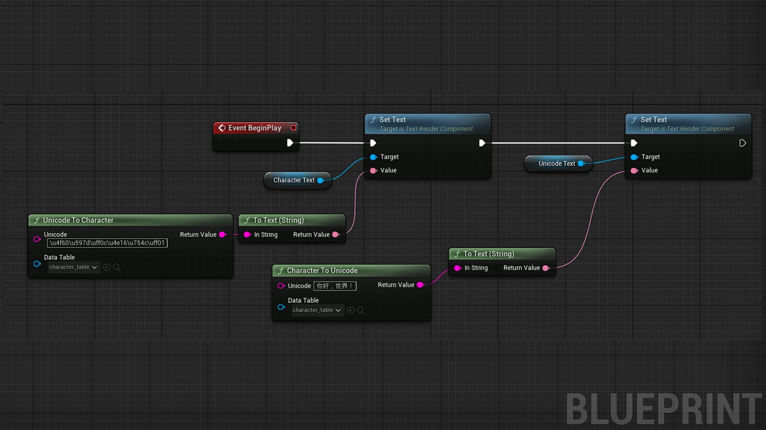Click Target pin on second Set Text node
The height and width of the screenshot is (430, 766).
[x=634, y=157]
